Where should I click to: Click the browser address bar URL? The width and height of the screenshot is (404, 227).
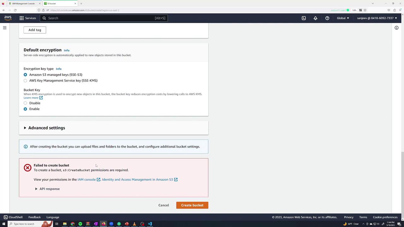pyautogui.click(x=85, y=10)
